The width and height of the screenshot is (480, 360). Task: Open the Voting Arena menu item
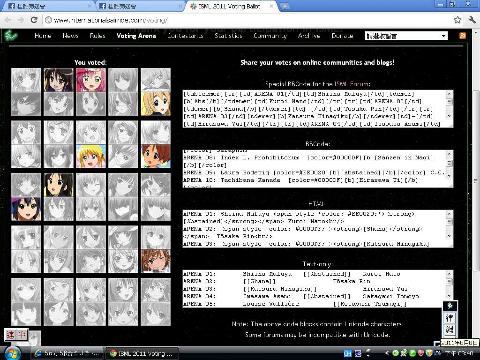coord(136,36)
